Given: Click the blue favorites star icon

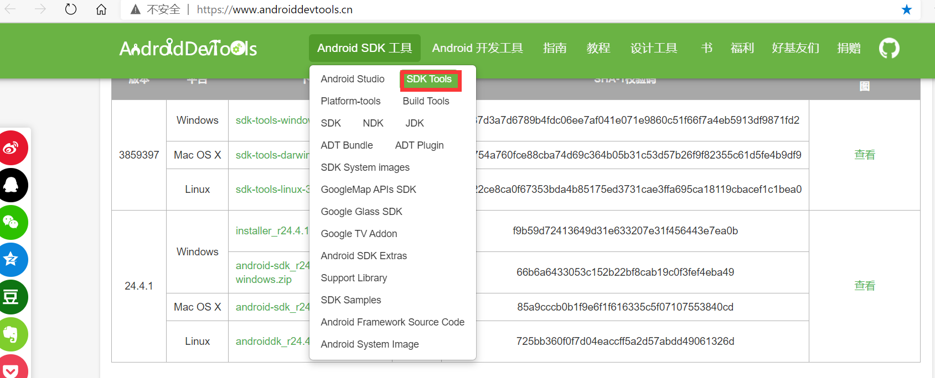Looking at the screenshot, I should point(907,9).
